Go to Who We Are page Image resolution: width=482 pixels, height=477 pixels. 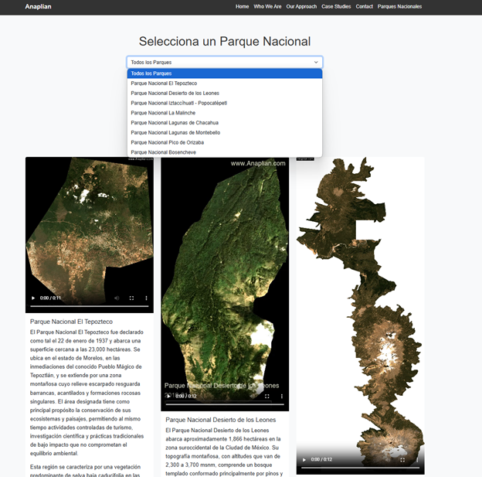pyautogui.click(x=267, y=6)
